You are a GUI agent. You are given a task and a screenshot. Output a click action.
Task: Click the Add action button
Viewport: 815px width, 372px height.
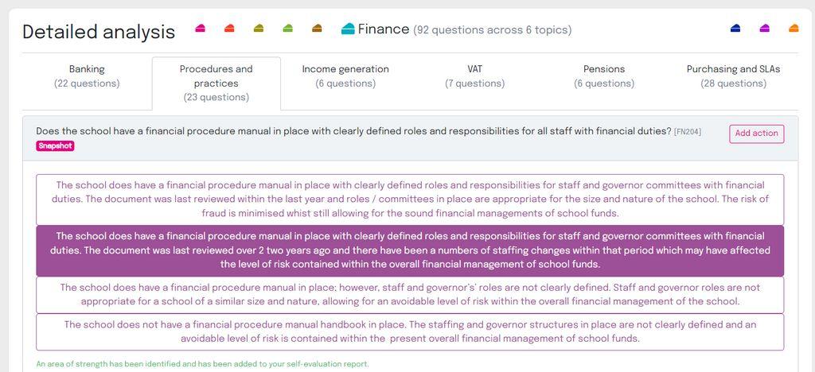756,134
